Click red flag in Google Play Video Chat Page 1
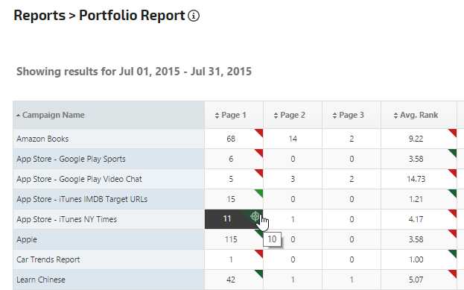Viewport: 464px width, 290px height. click(x=259, y=173)
